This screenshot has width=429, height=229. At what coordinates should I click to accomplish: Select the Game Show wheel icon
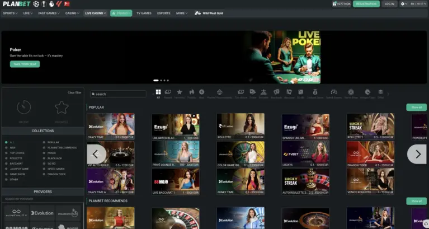pyautogui.click(x=351, y=92)
